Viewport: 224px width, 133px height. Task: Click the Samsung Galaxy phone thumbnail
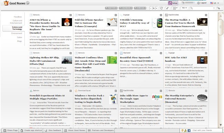[x=157, y=23]
